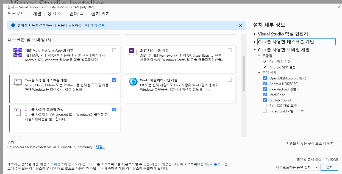Click the Android SDK 설정 included item
Viewport: 342px width, 174px height.
[x=282, y=67]
